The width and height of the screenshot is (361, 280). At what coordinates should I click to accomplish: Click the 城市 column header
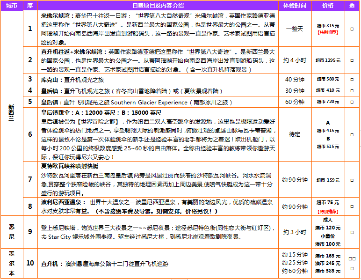[x=14, y=6]
